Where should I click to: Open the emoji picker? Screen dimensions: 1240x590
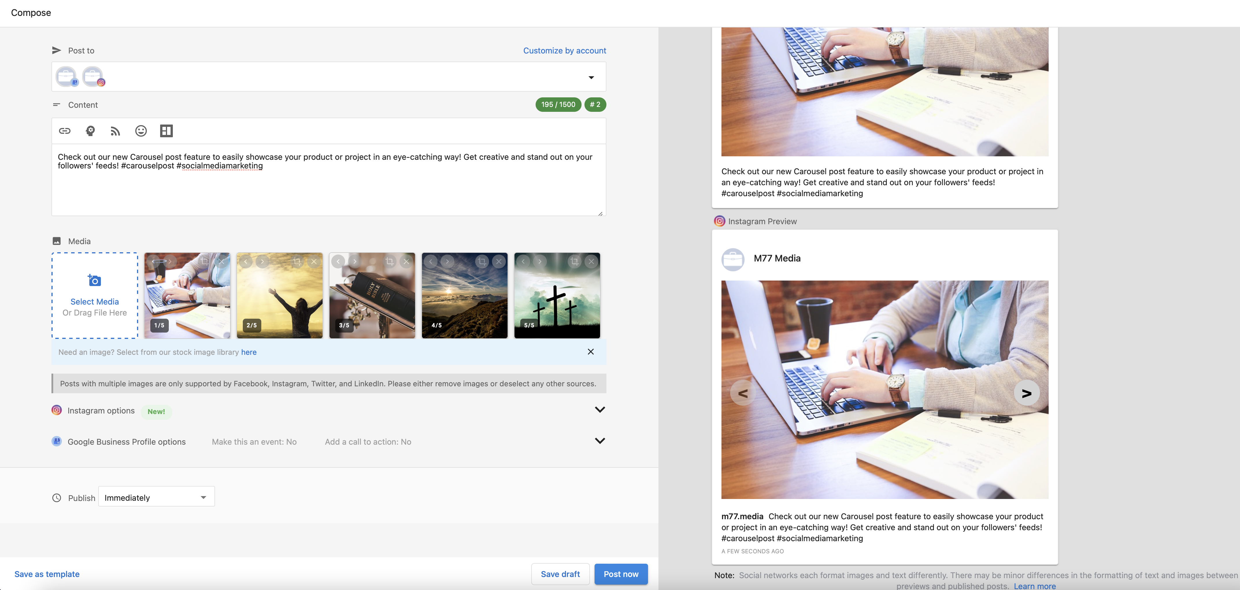pos(141,130)
